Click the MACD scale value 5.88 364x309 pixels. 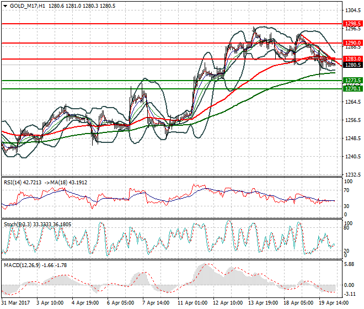coord(349,264)
